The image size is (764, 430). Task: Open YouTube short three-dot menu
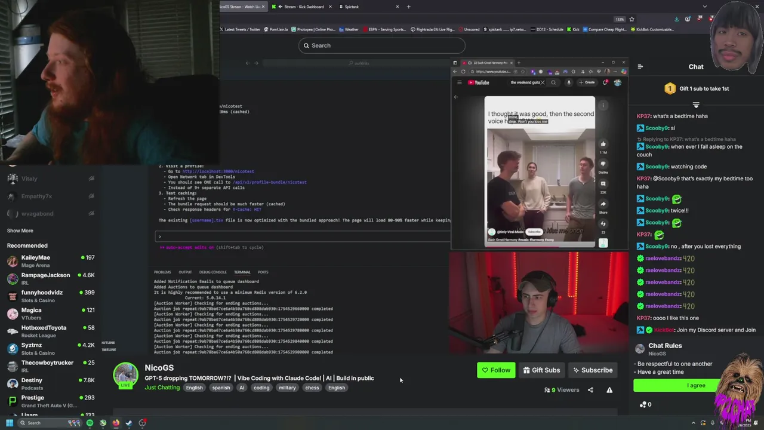(x=603, y=106)
